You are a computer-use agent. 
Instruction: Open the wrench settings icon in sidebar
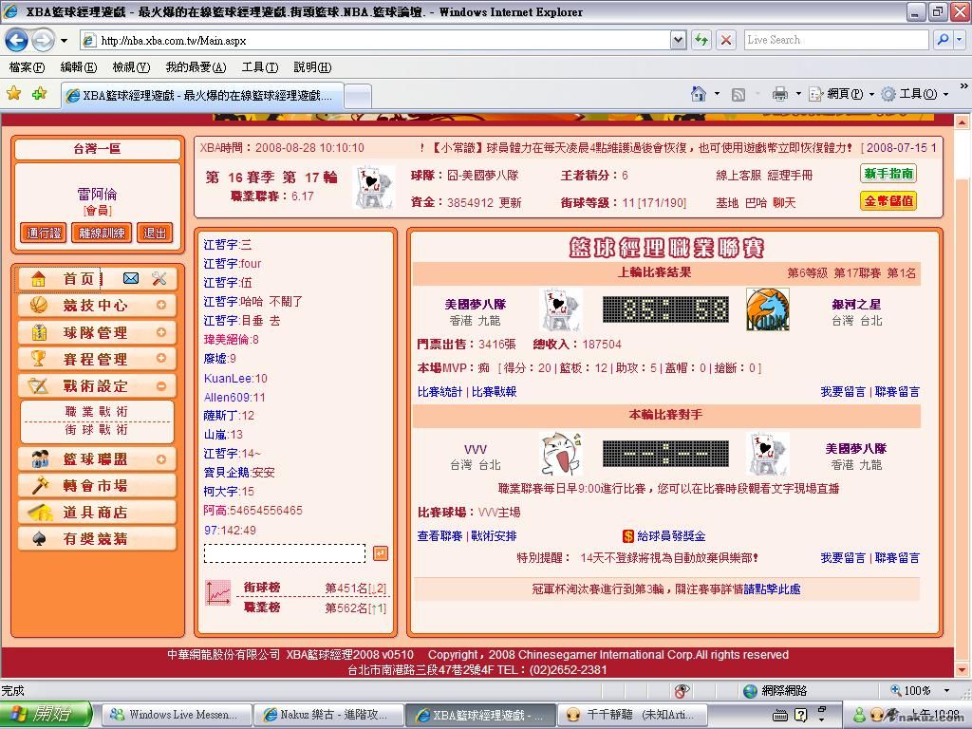click(x=159, y=278)
